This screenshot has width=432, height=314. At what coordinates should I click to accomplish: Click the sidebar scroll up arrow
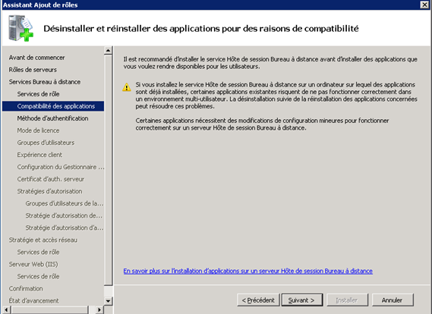tap(108, 50)
